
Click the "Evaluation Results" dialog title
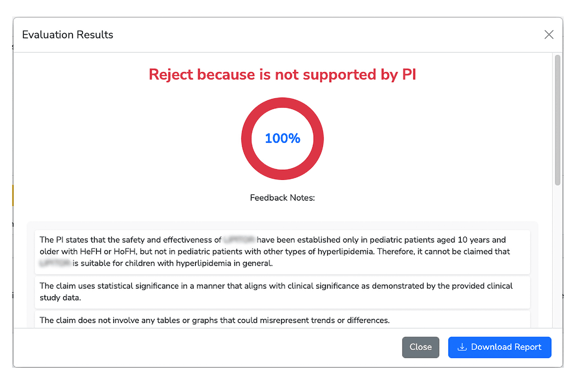pos(68,35)
